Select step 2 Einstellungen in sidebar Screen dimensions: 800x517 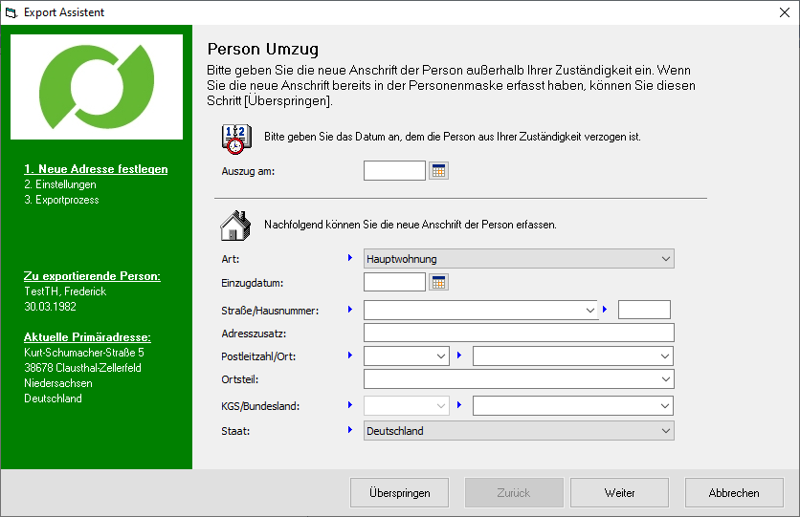point(60,184)
